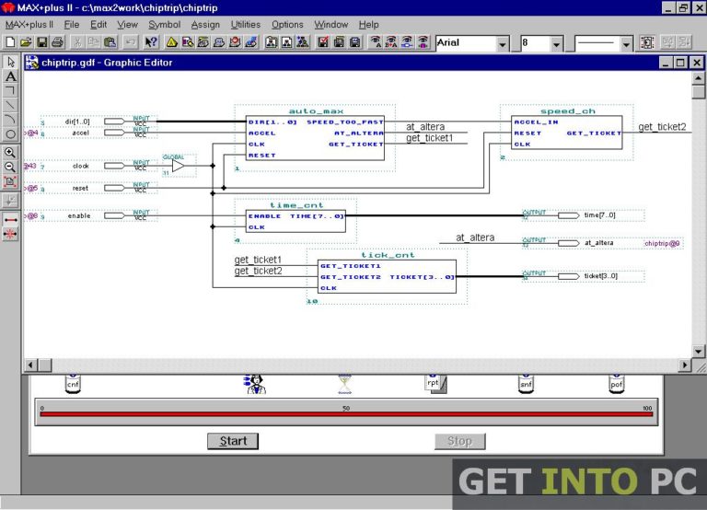707x510 pixels.
Task: Toggle Rubberbanding off with red starburst button
Action: click(x=10, y=234)
